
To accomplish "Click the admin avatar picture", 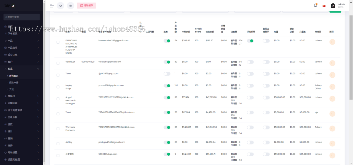I will (x=333, y=6).
